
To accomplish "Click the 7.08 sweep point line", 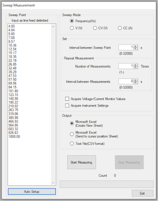I will [12, 38].
